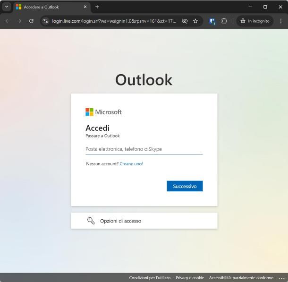Viewport: 288px width, 282px height.
Task: View site information icon in address bar
Action: pyautogui.click(x=45, y=21)
